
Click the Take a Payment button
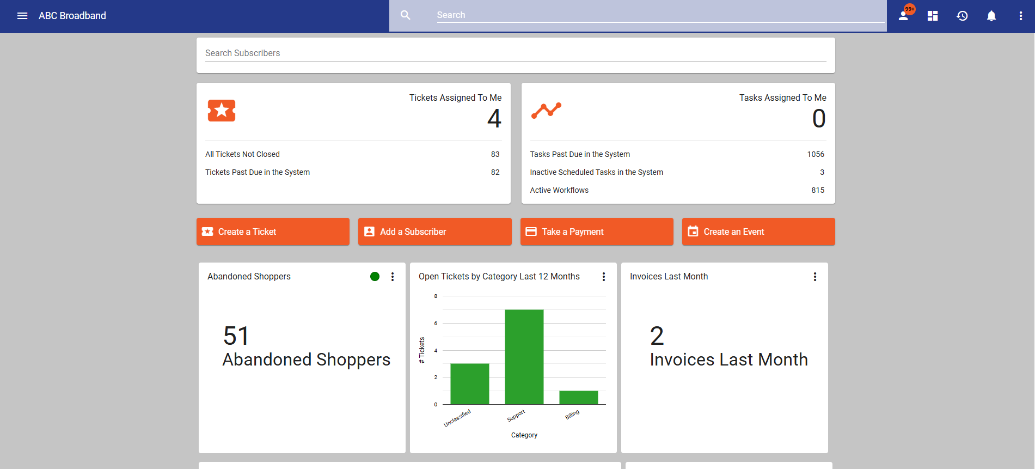597,232
